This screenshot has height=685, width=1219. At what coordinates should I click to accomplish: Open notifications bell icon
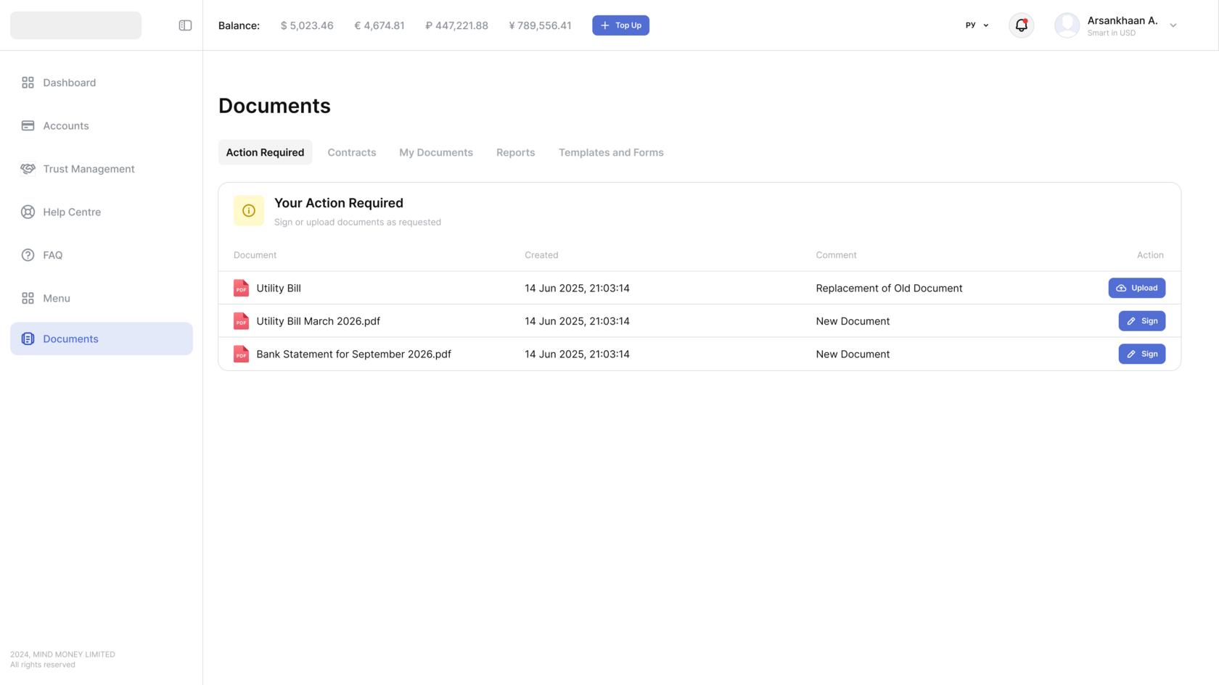tap(1021, 25)
